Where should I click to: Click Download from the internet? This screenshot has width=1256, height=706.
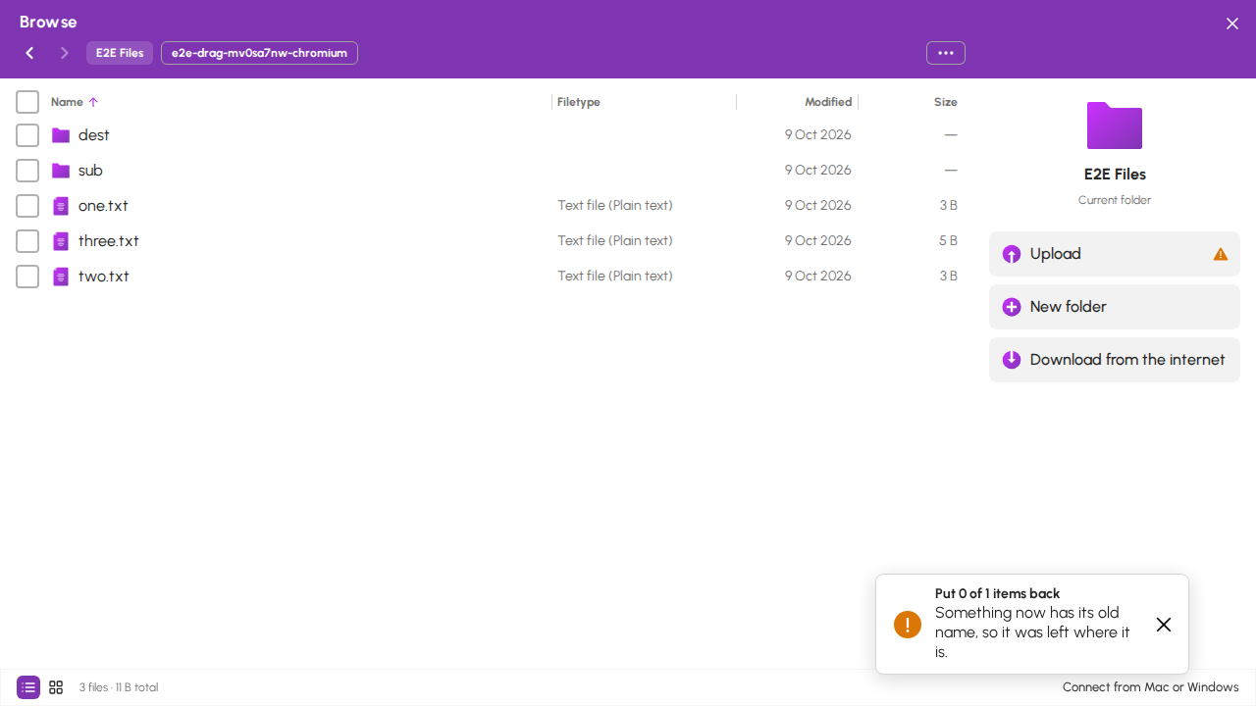[1115, 360]
